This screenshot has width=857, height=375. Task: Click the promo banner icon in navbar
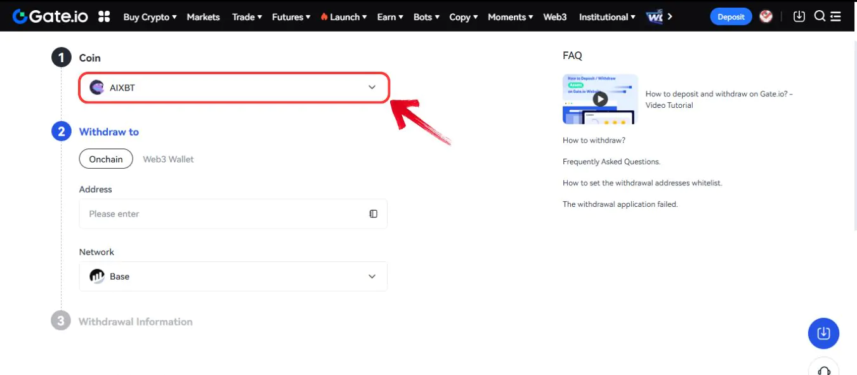[655, 17]
